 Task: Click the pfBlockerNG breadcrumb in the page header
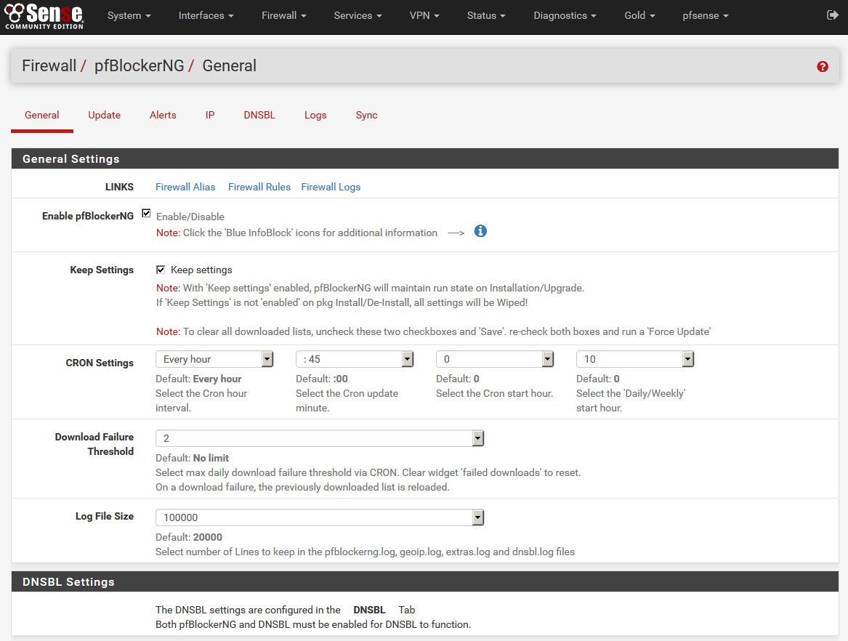(139, 66)
